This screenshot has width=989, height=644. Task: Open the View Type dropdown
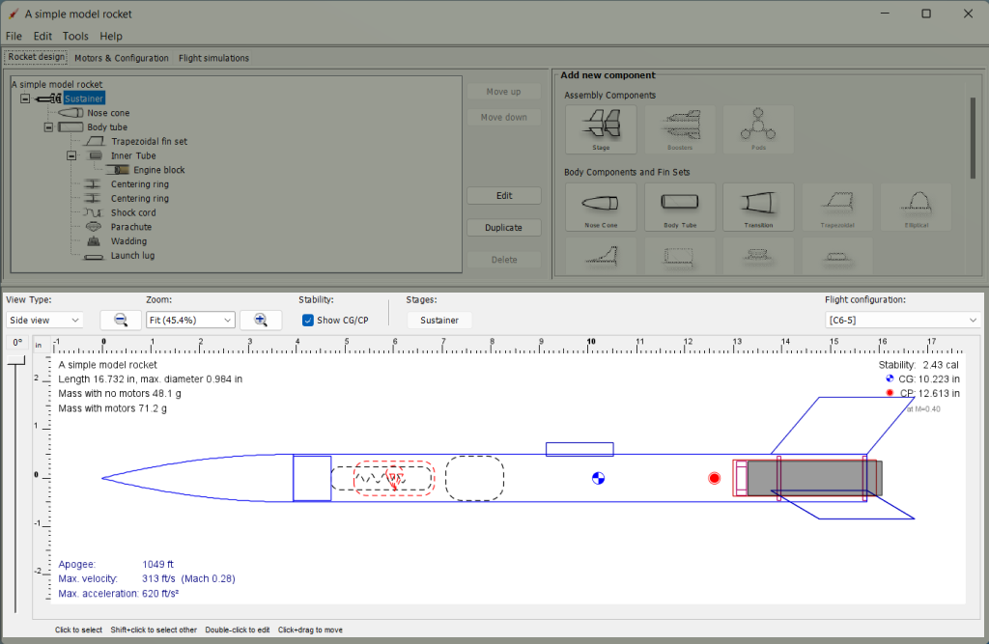(44, 320)
